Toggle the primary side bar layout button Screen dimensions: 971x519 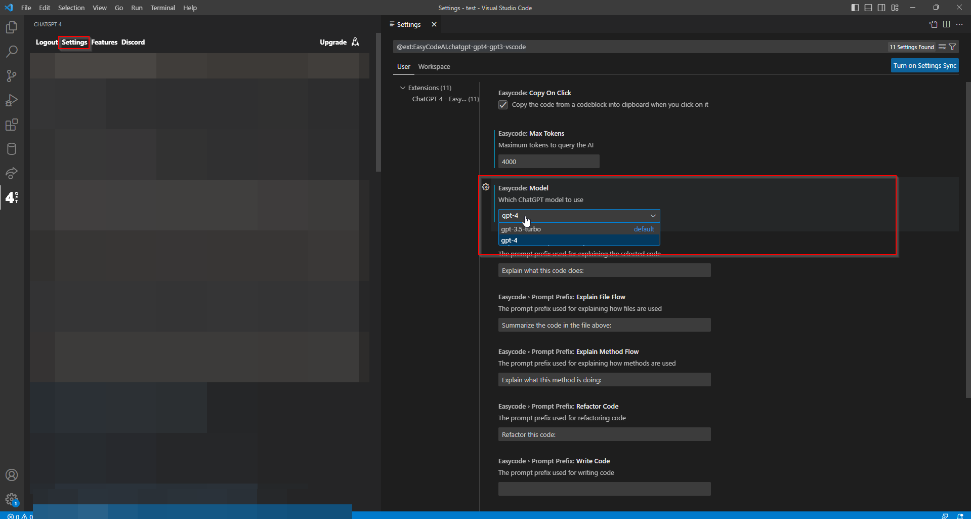[855, 8]
